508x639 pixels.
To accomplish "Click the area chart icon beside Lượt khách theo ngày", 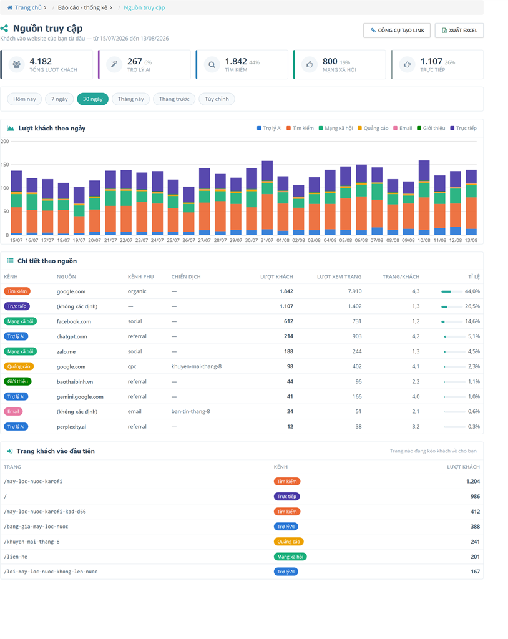I will 11,129.
